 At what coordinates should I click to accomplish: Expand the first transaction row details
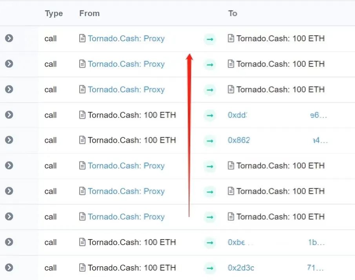(x=9, y=39)
